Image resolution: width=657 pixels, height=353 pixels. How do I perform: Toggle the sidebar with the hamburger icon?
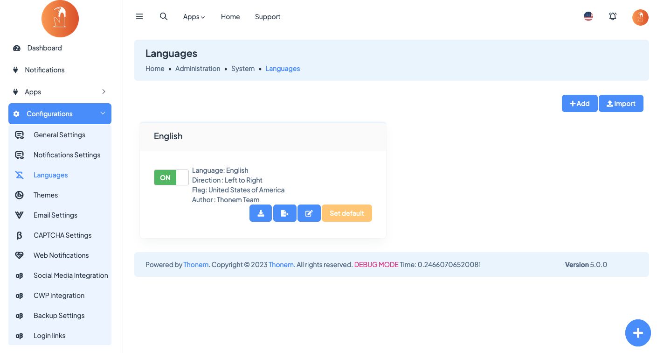tap(139, 16)
